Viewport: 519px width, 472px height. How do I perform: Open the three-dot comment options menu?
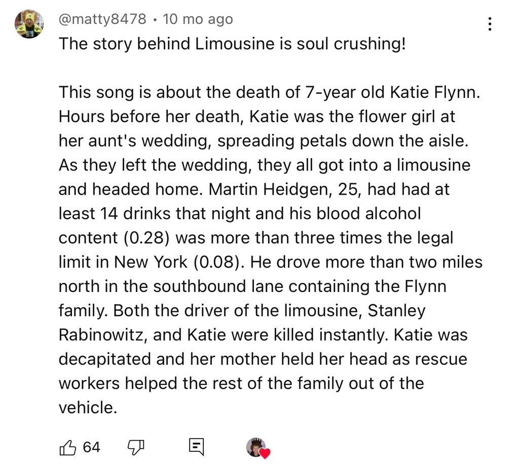pyautogui.click(x=489, y=25)
